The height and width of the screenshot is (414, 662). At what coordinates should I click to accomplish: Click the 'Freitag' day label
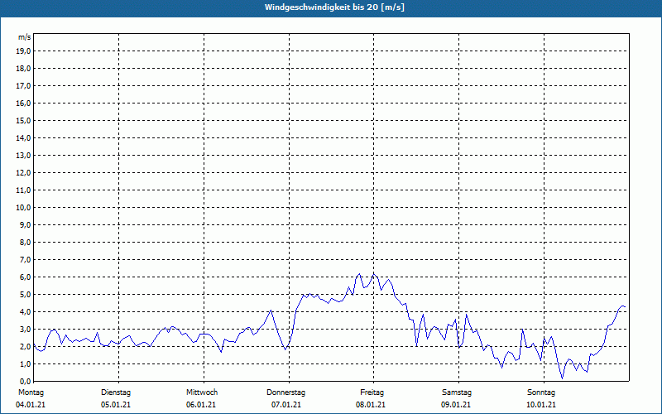[372, 392]
